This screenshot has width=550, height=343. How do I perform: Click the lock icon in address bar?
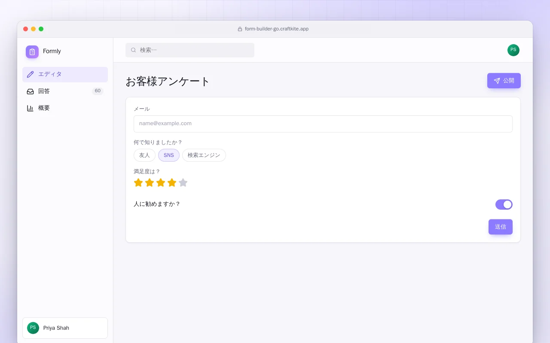point(240,29)
